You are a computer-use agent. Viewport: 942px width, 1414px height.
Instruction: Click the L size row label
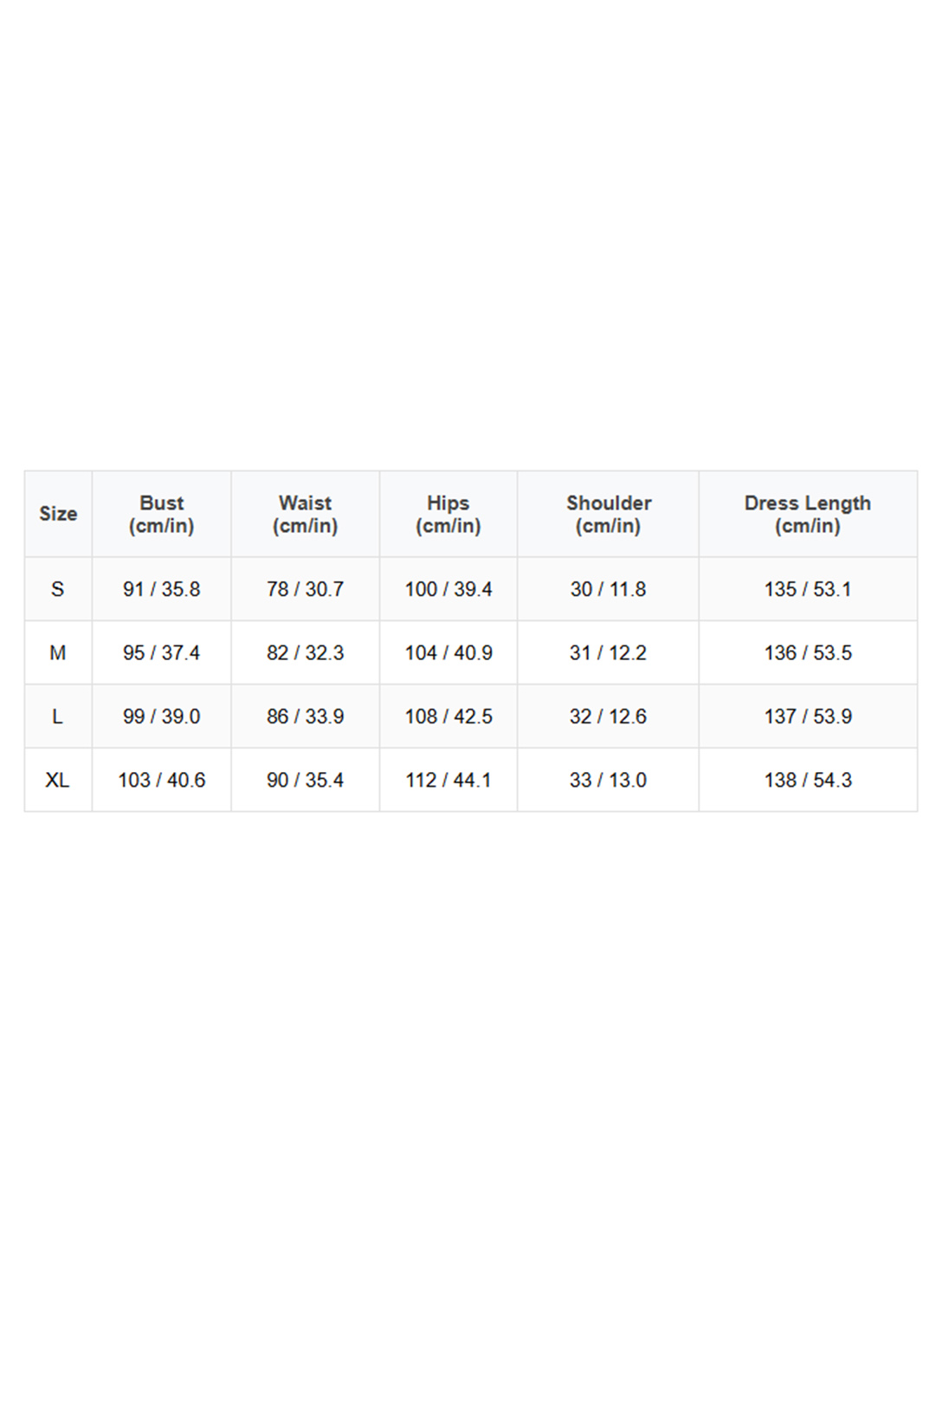pyautogui.click(x=58, y=717)
